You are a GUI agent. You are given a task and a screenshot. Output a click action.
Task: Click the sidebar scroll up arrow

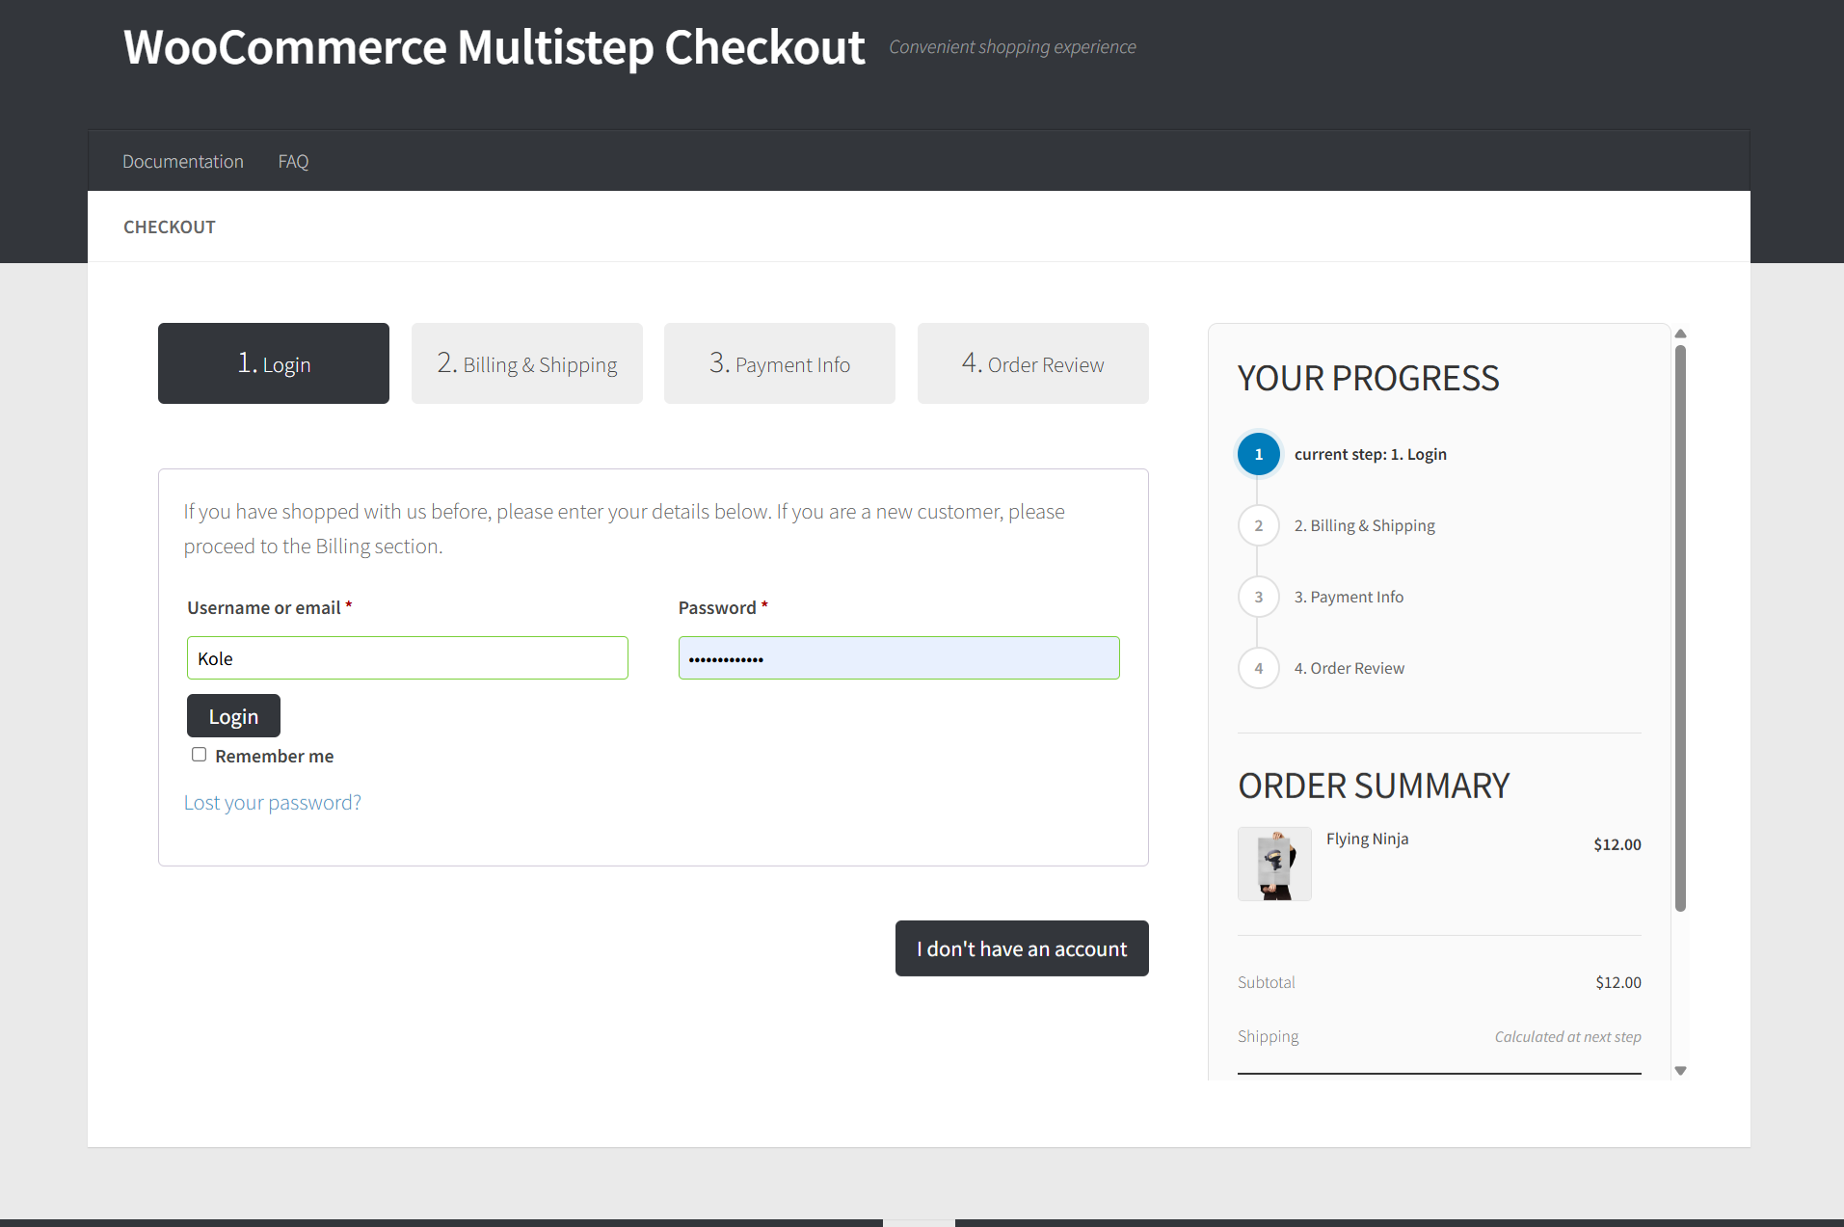click(1680, 333)
